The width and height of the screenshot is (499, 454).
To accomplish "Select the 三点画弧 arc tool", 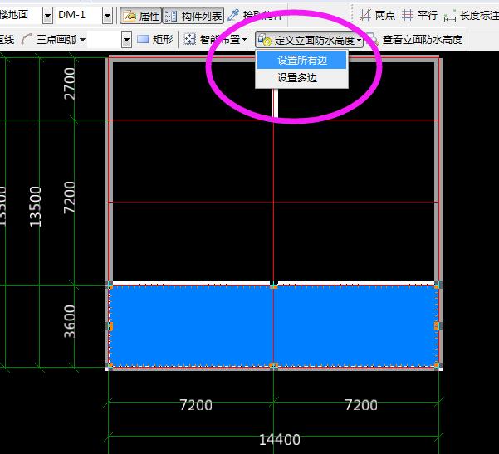I will point(50,40).
